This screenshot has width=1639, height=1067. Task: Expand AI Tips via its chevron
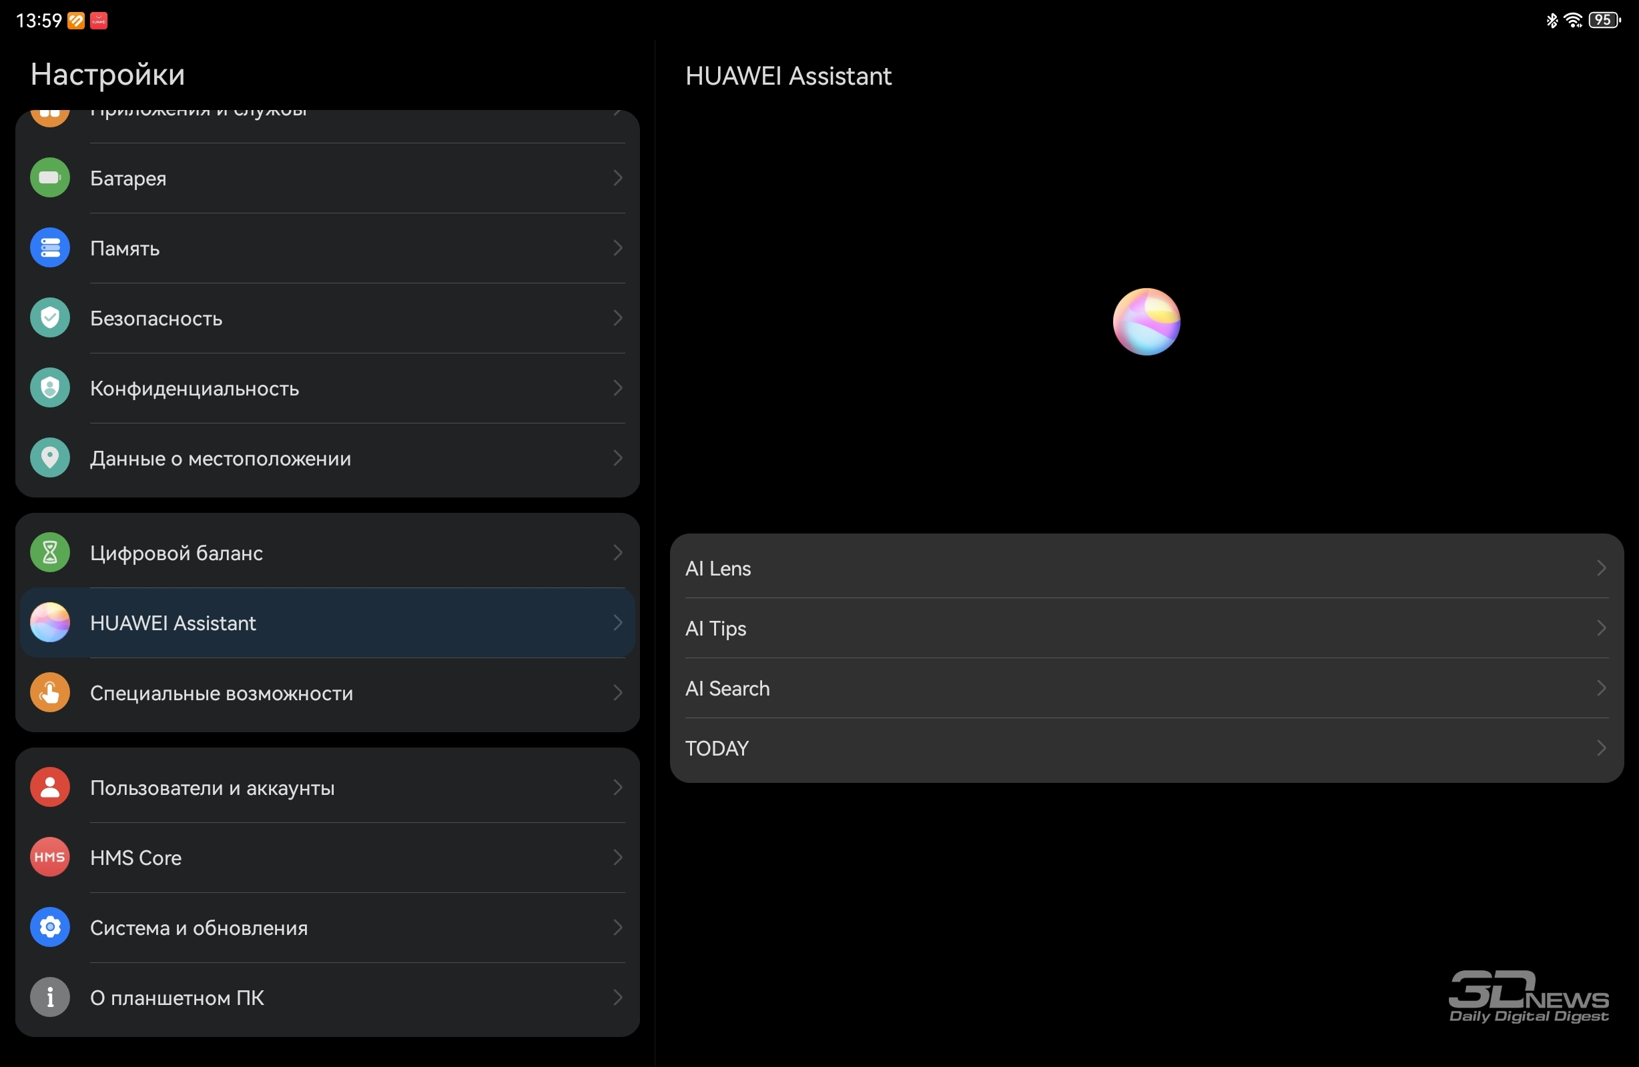(1601, 628)
